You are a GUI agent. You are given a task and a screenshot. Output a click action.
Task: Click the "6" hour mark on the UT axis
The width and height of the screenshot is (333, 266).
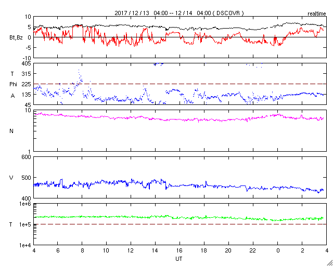coord(58,250)
